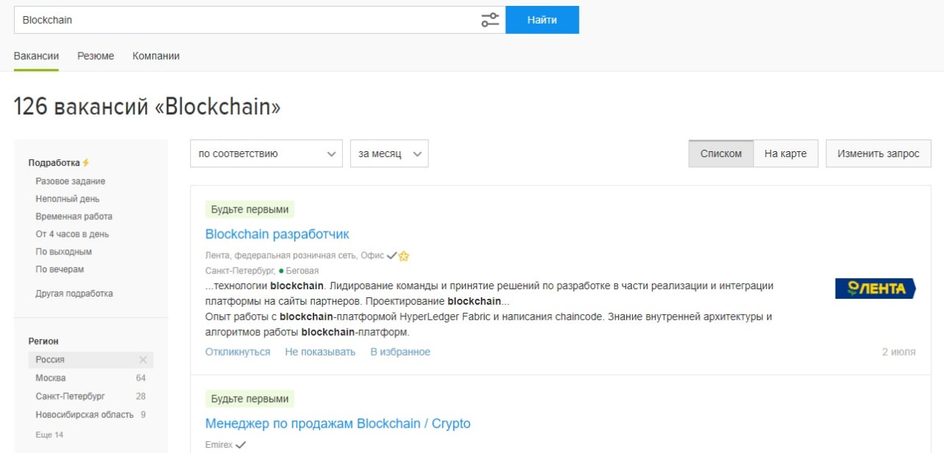The image size is (944, 453).
Task: Click the gold star employer badge
Action: (403, 256)
